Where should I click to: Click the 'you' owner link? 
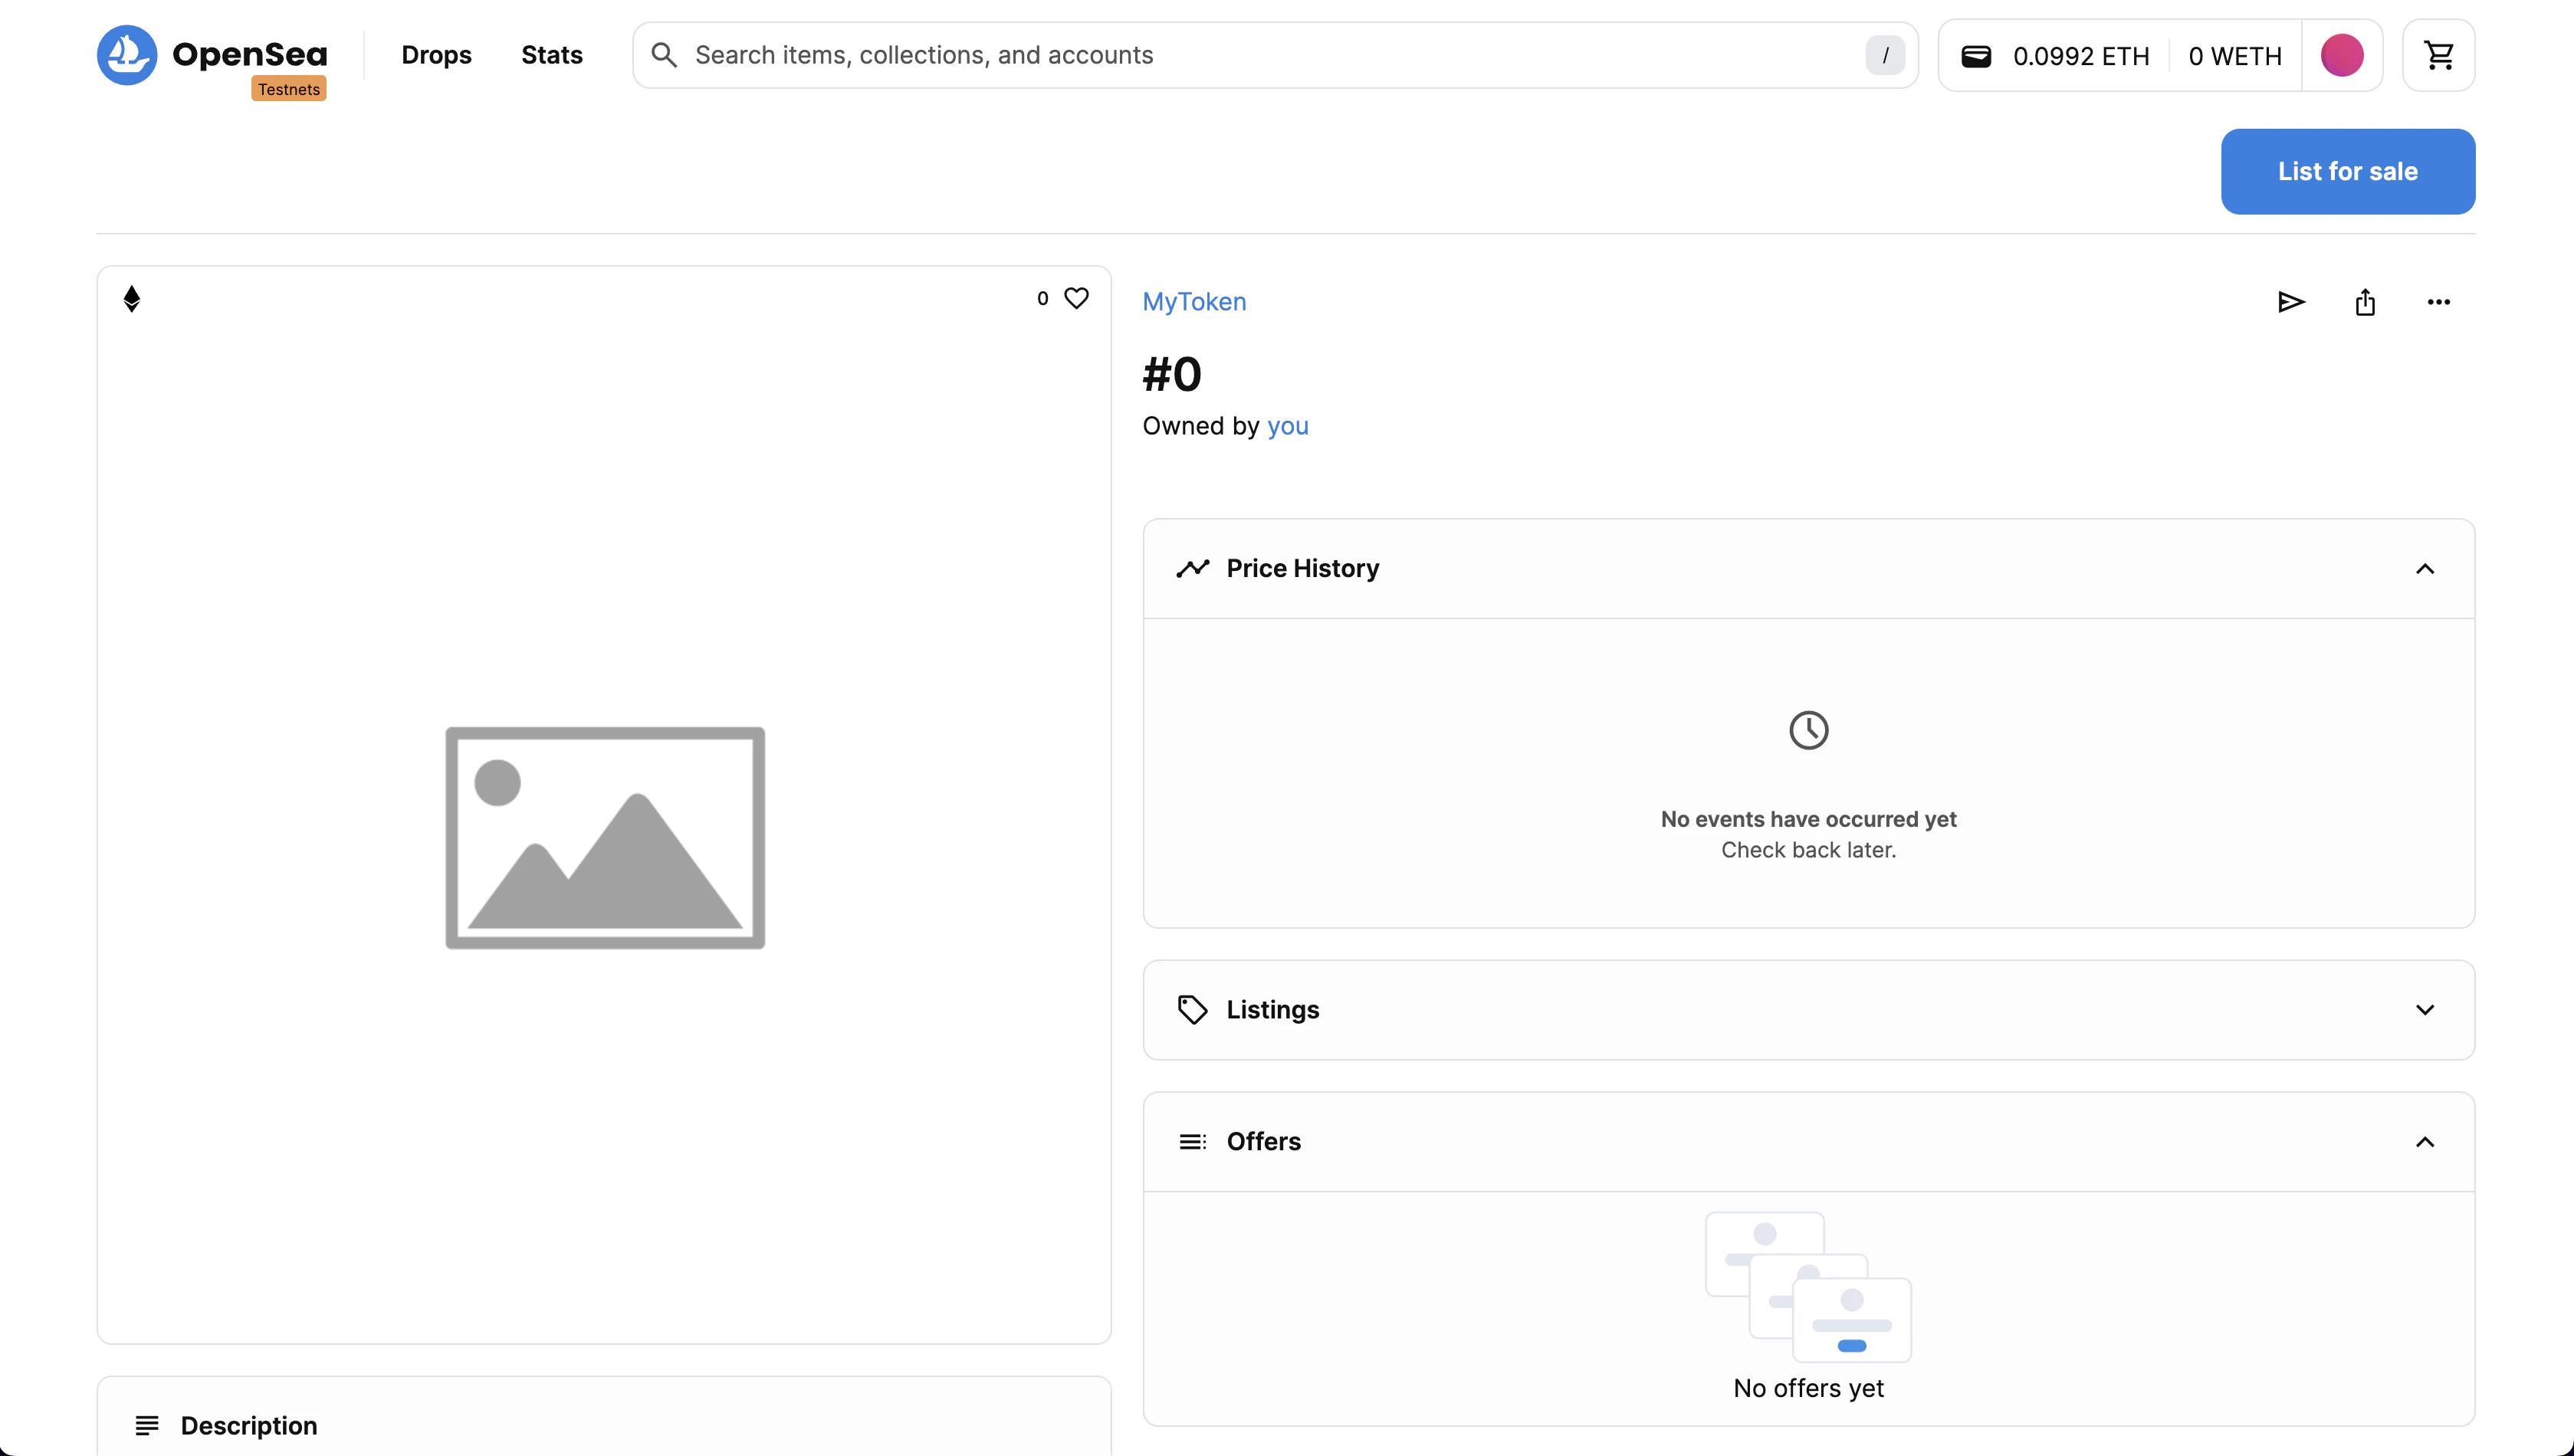click(x=1287, y=426)
